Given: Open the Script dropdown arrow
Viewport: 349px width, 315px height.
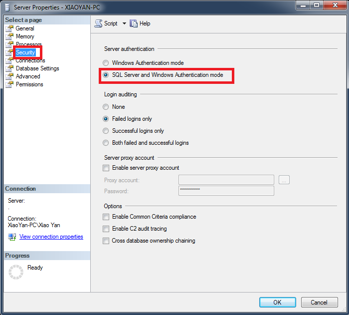Looking at the screenshot, I should pyautogui.click(x=124, y=23).
